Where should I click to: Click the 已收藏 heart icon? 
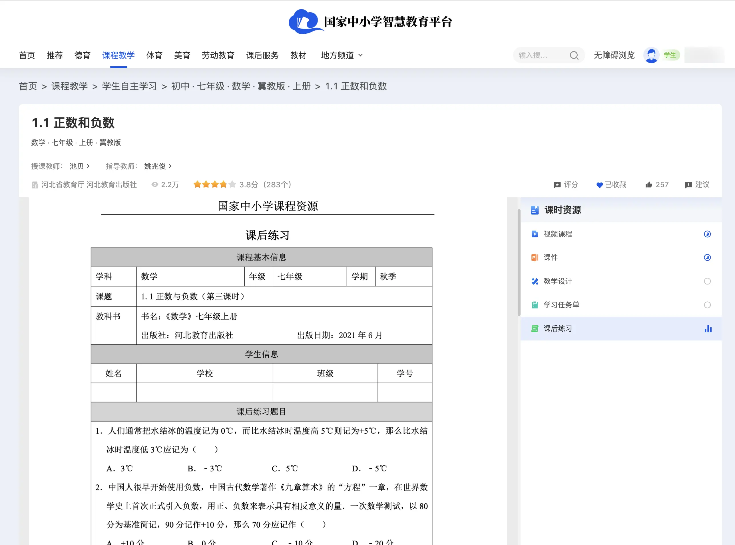(599, 185)
